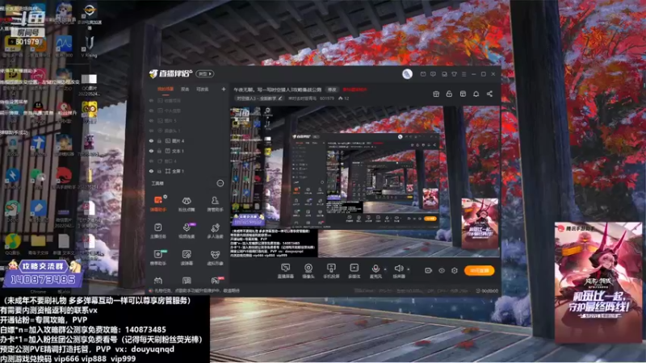Switch to the second scene tab
This screenshot has height=363, width=646.
pyautogui.click(x=185, y=89)
